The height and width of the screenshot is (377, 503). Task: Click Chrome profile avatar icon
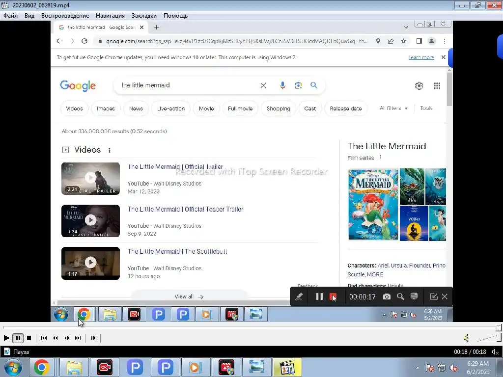coord(432,41)
